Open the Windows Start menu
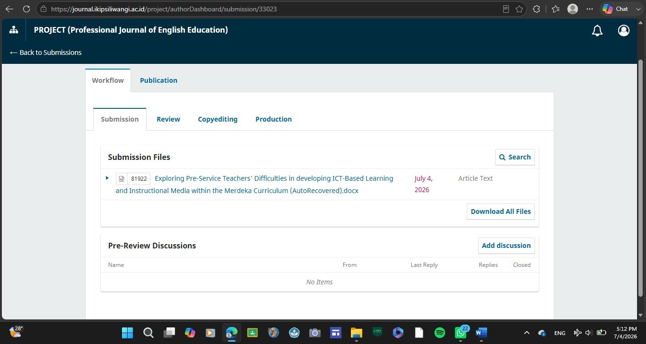Image resolution: width=646 pixels, height=344 pixels. pos(127,333)
